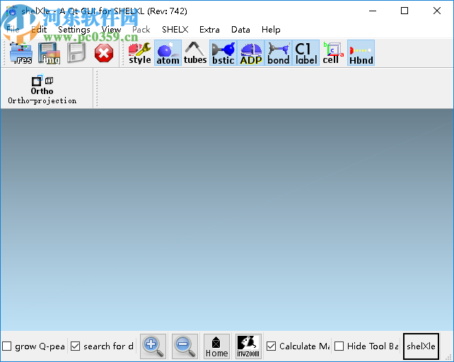The width and height of the screenshot is (454, 362).
Task: Check the Hide Tool Bar checkbox
Action: tap(339, 346)
